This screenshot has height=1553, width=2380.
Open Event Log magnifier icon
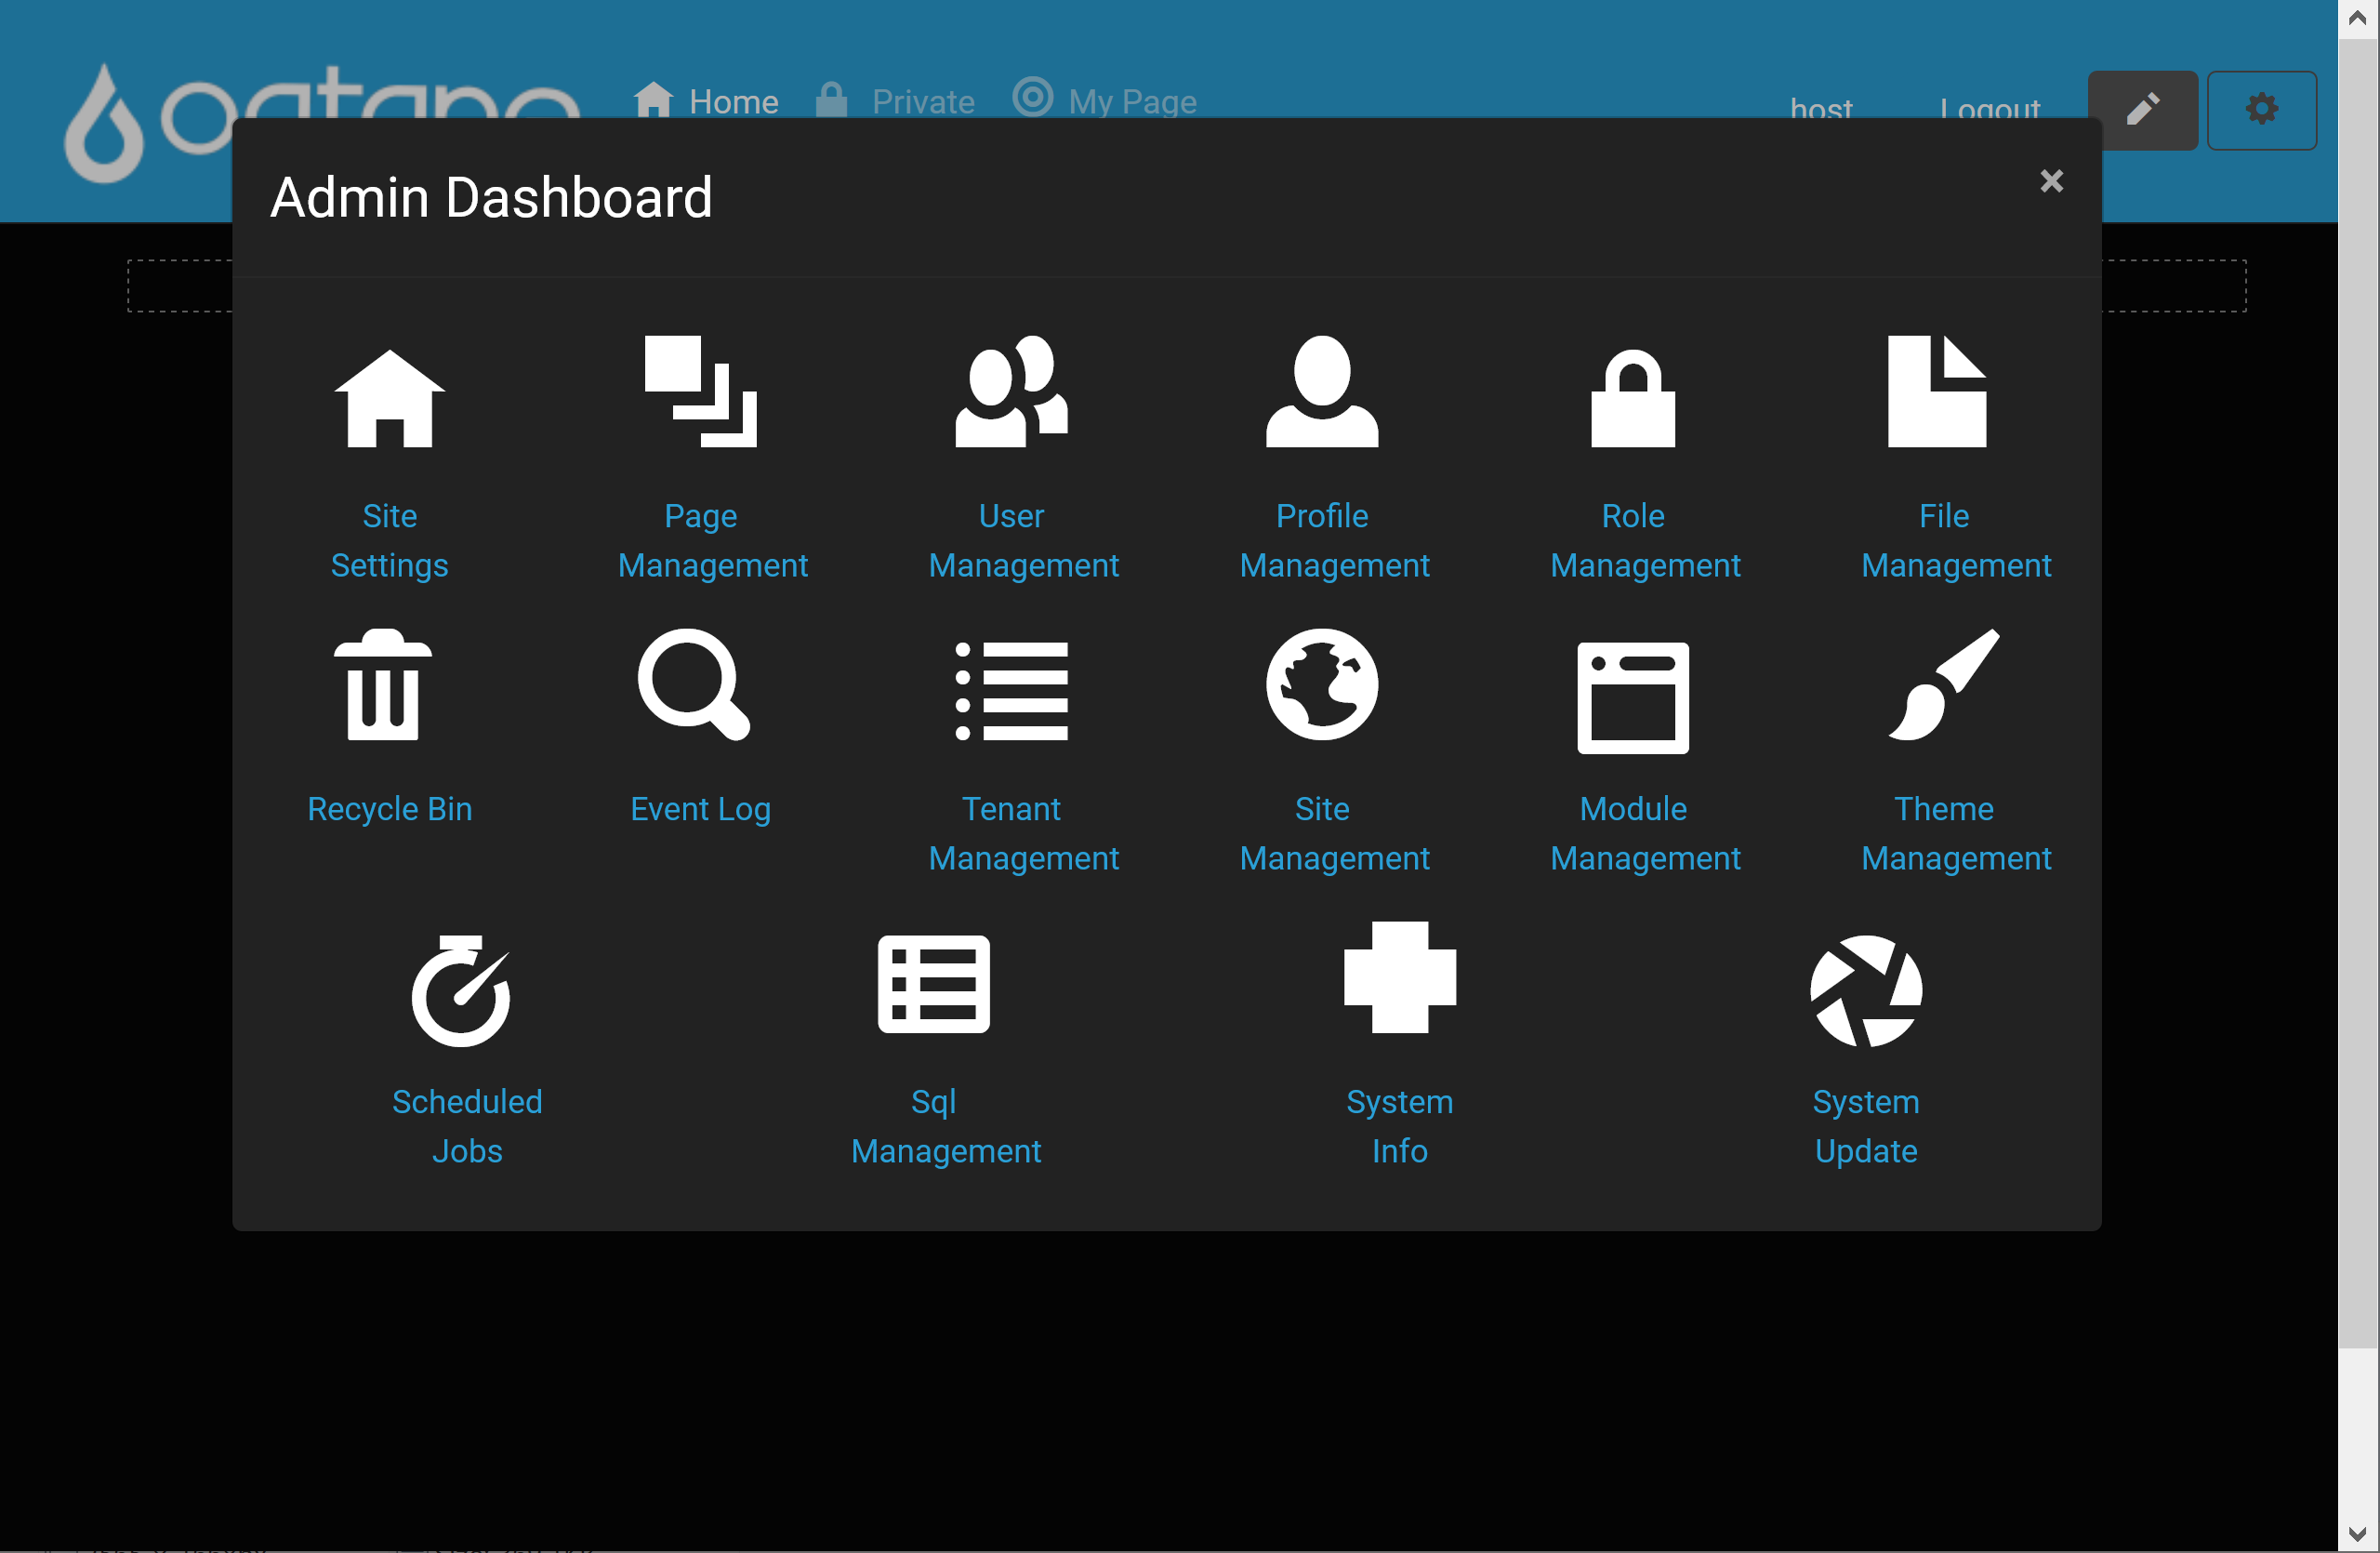click(694, 685)
